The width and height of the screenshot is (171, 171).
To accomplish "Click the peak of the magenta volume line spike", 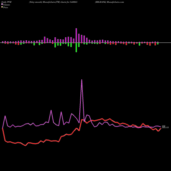I will (82, 80).
